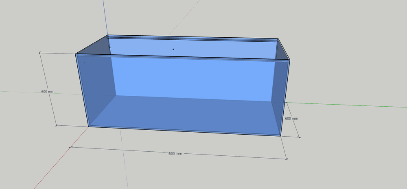Click the front top-right corner of the tank

289,60
